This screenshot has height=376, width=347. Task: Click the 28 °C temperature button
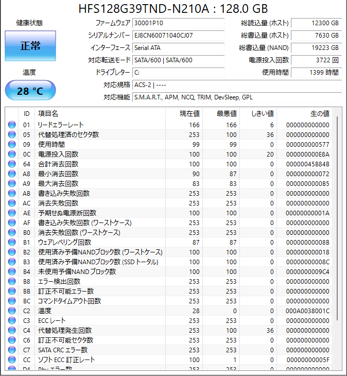(x=30, y=91)
